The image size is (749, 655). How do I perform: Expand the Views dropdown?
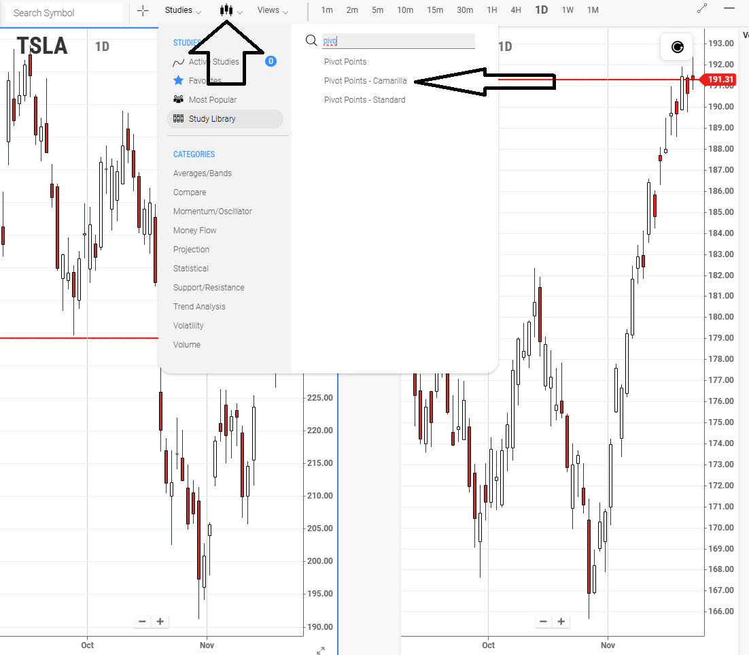pos(273,10)
